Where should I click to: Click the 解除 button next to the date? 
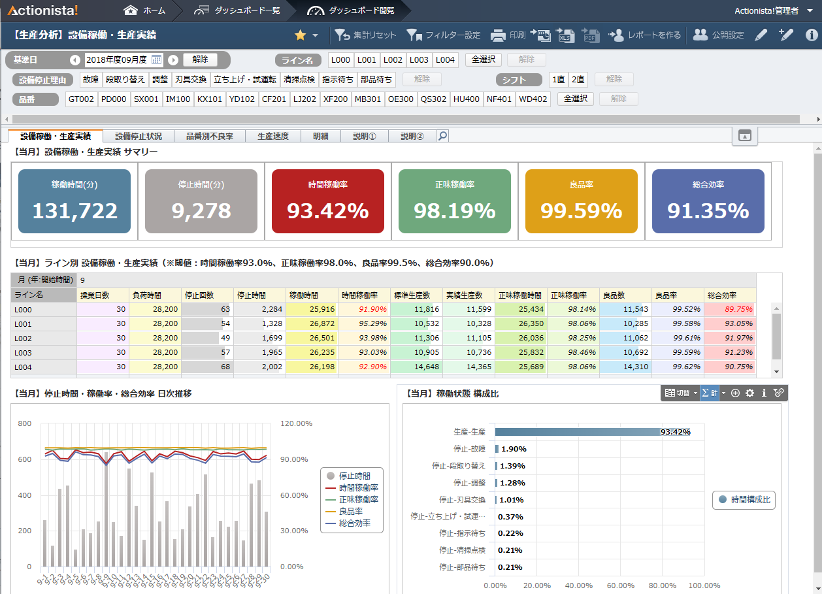pyautogui.click(x=200, y=60)
